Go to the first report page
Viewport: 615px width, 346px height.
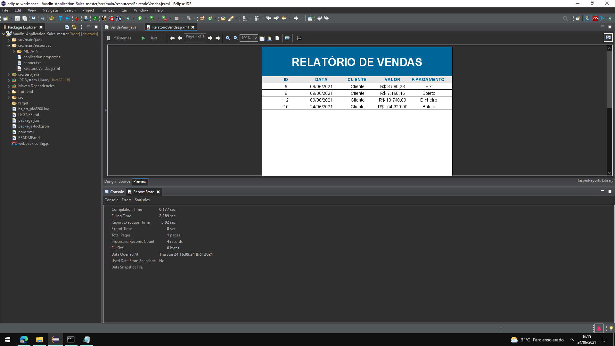[172, 38]
